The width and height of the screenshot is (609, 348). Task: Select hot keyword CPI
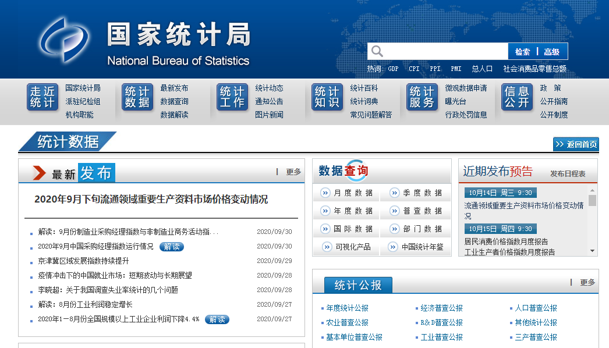[414, 69]
